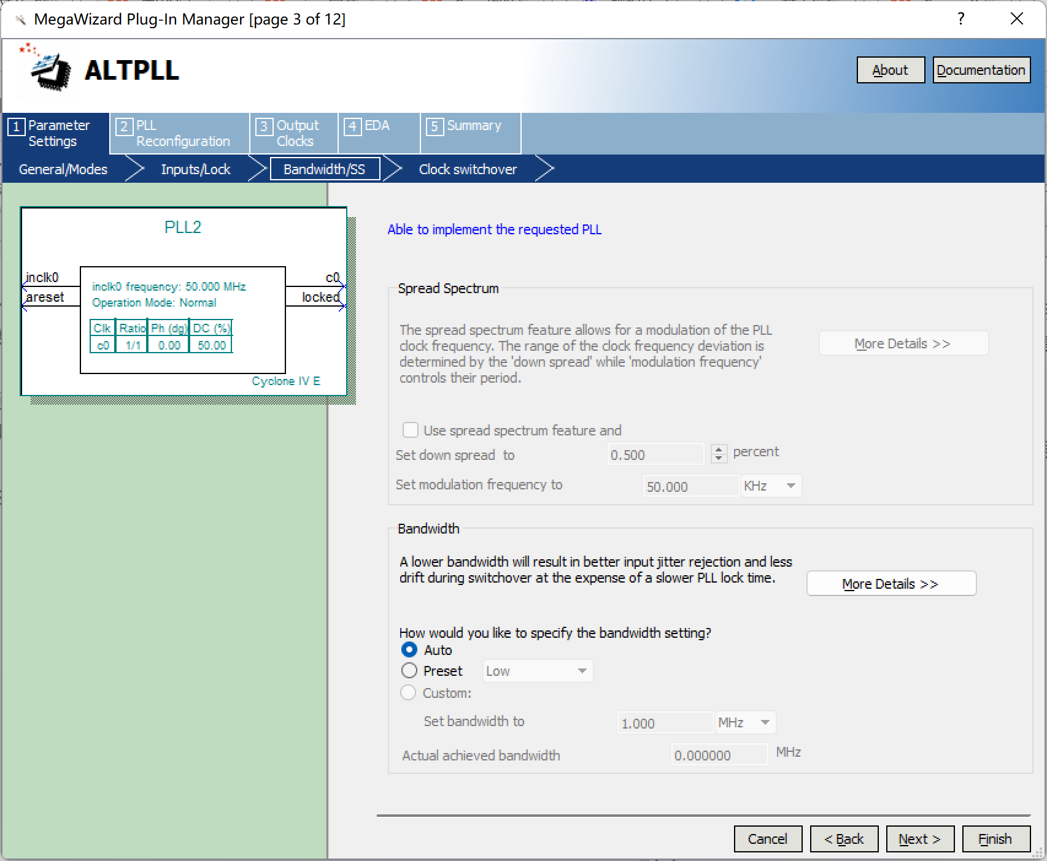Switch to Output Clocks tab
Screen dimensions: 1047x861
pos(294,133)
